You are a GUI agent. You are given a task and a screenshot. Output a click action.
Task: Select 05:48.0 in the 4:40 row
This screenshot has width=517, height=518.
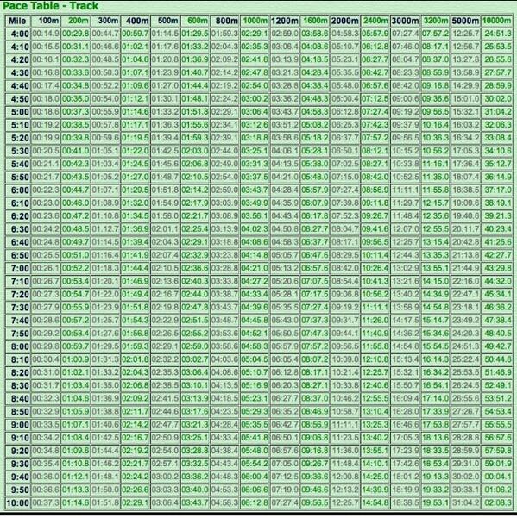coord(344,86)
